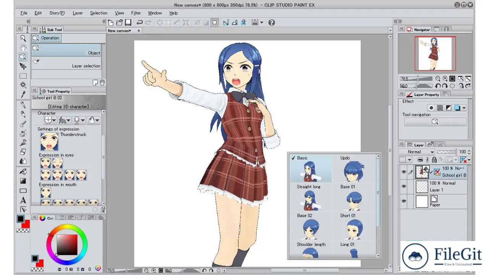The height and width of the screenshot is (275, 489).
Task: Toggle visibility of School girl B layer
Action: click(x=404, y=172)
